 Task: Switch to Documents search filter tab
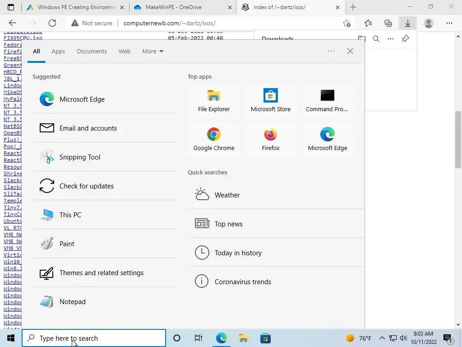click(92, 52)
